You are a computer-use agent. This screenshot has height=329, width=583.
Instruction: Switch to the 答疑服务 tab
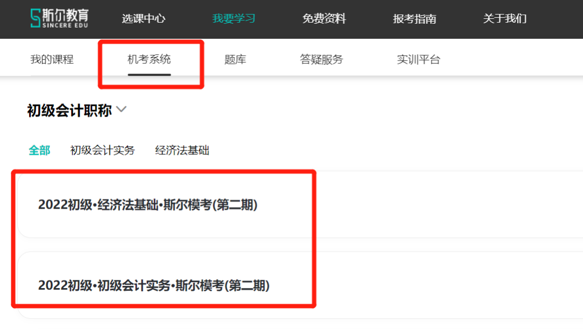click(321, 59)
